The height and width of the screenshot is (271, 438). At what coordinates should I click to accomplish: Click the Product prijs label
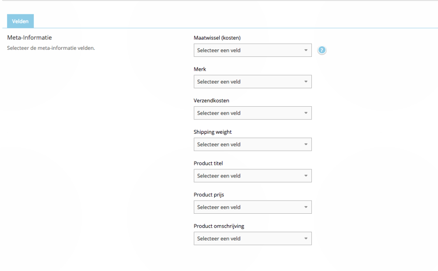(x=208, y=195)
